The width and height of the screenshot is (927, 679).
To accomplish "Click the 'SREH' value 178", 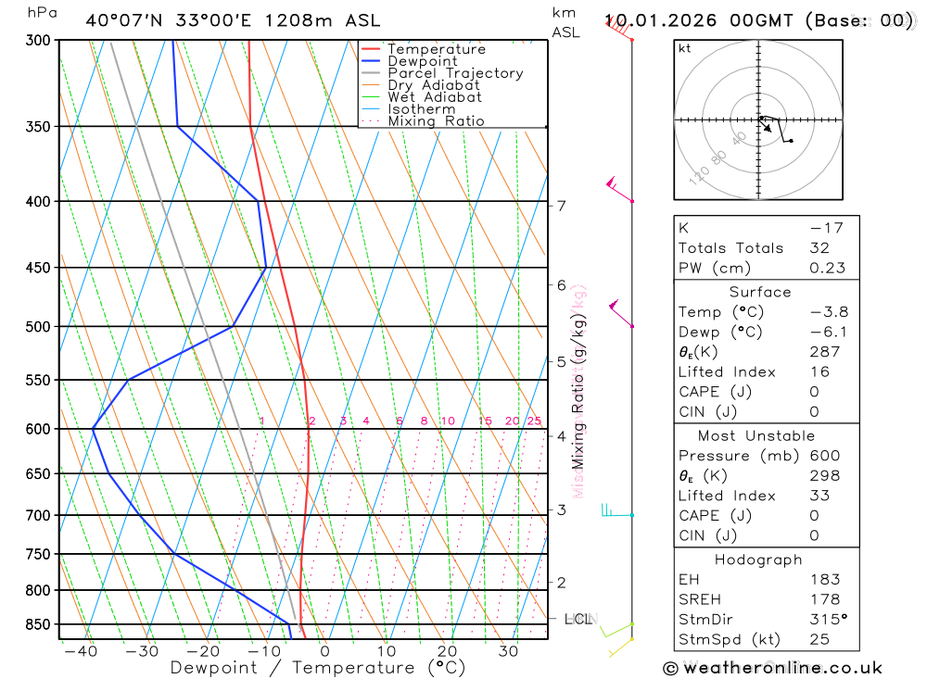I will [x=825, y=600].
